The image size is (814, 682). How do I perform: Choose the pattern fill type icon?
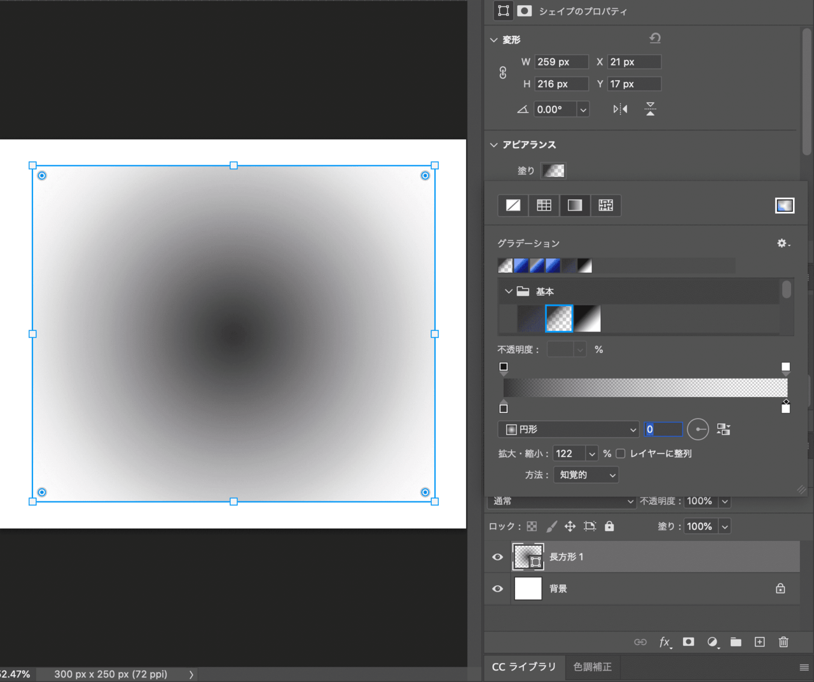(606, 205)
